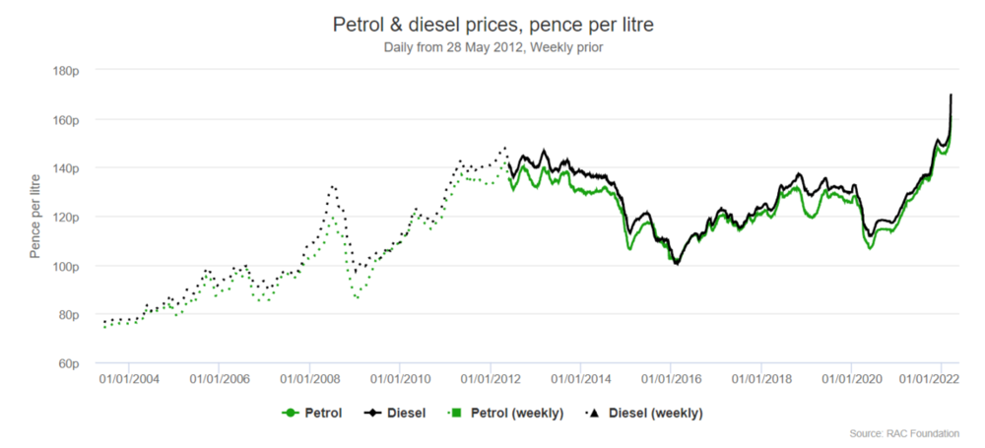Click the chart title text
The height and width of the screenshot is (448, 985).
(x=492, y=24)
